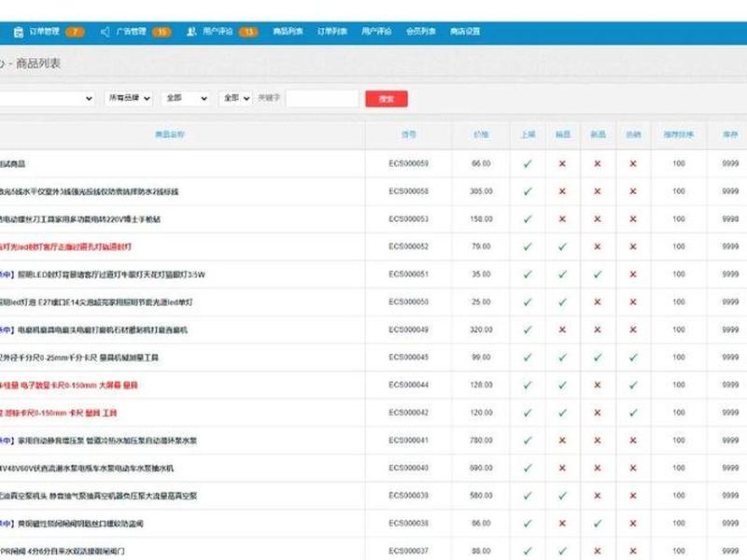Open the orange badge showing 13

tap(248, 32)
